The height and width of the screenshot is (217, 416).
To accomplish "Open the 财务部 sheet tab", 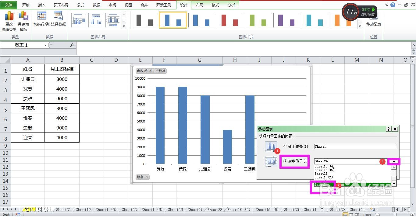I will pyautogui.click(x=44, y=209).
